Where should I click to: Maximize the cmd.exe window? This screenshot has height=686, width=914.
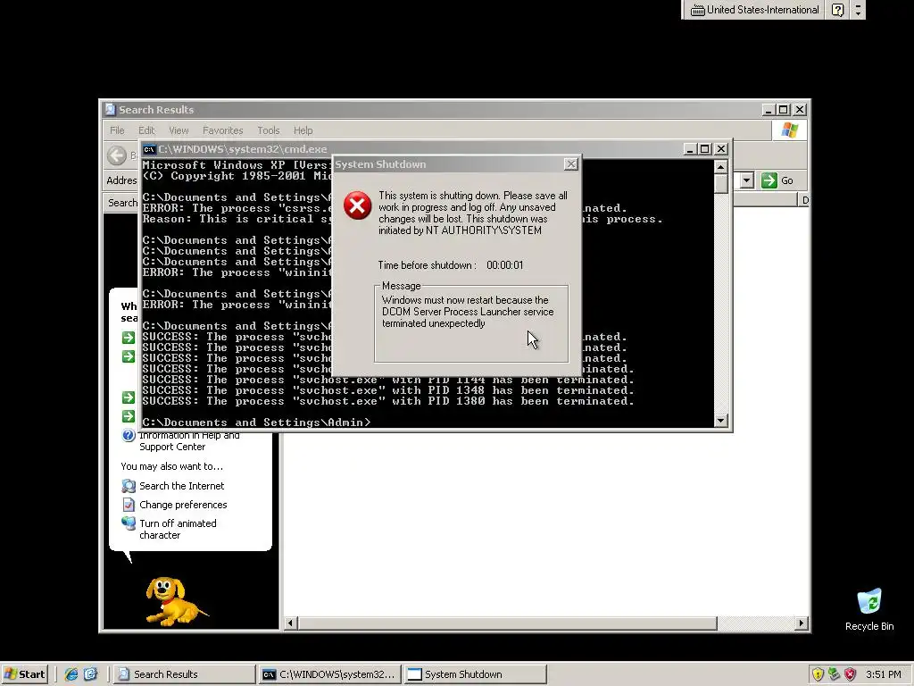point(705,149)
